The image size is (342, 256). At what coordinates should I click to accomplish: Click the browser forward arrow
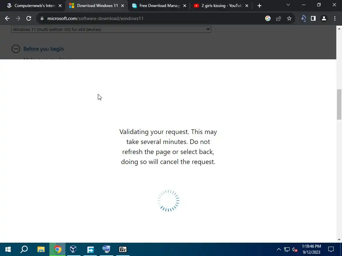tap(18, 19)
